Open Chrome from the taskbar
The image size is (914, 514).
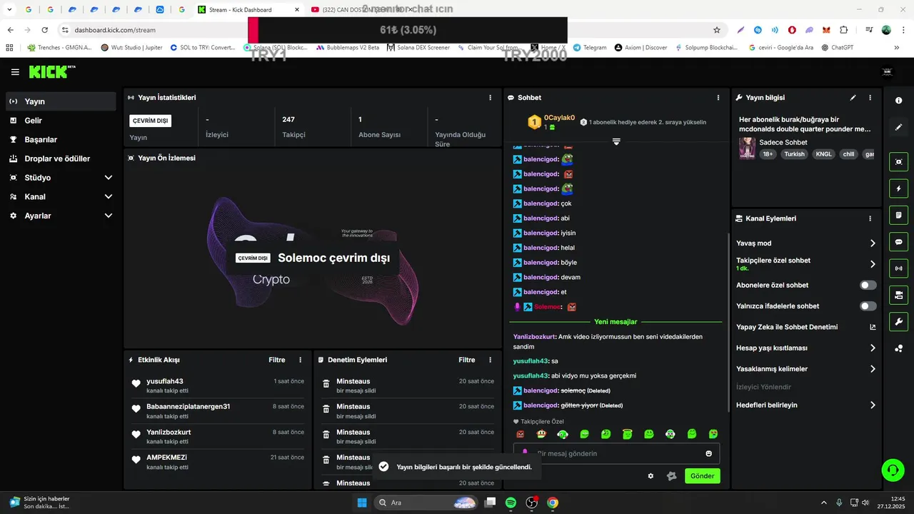tap(553, 503)
